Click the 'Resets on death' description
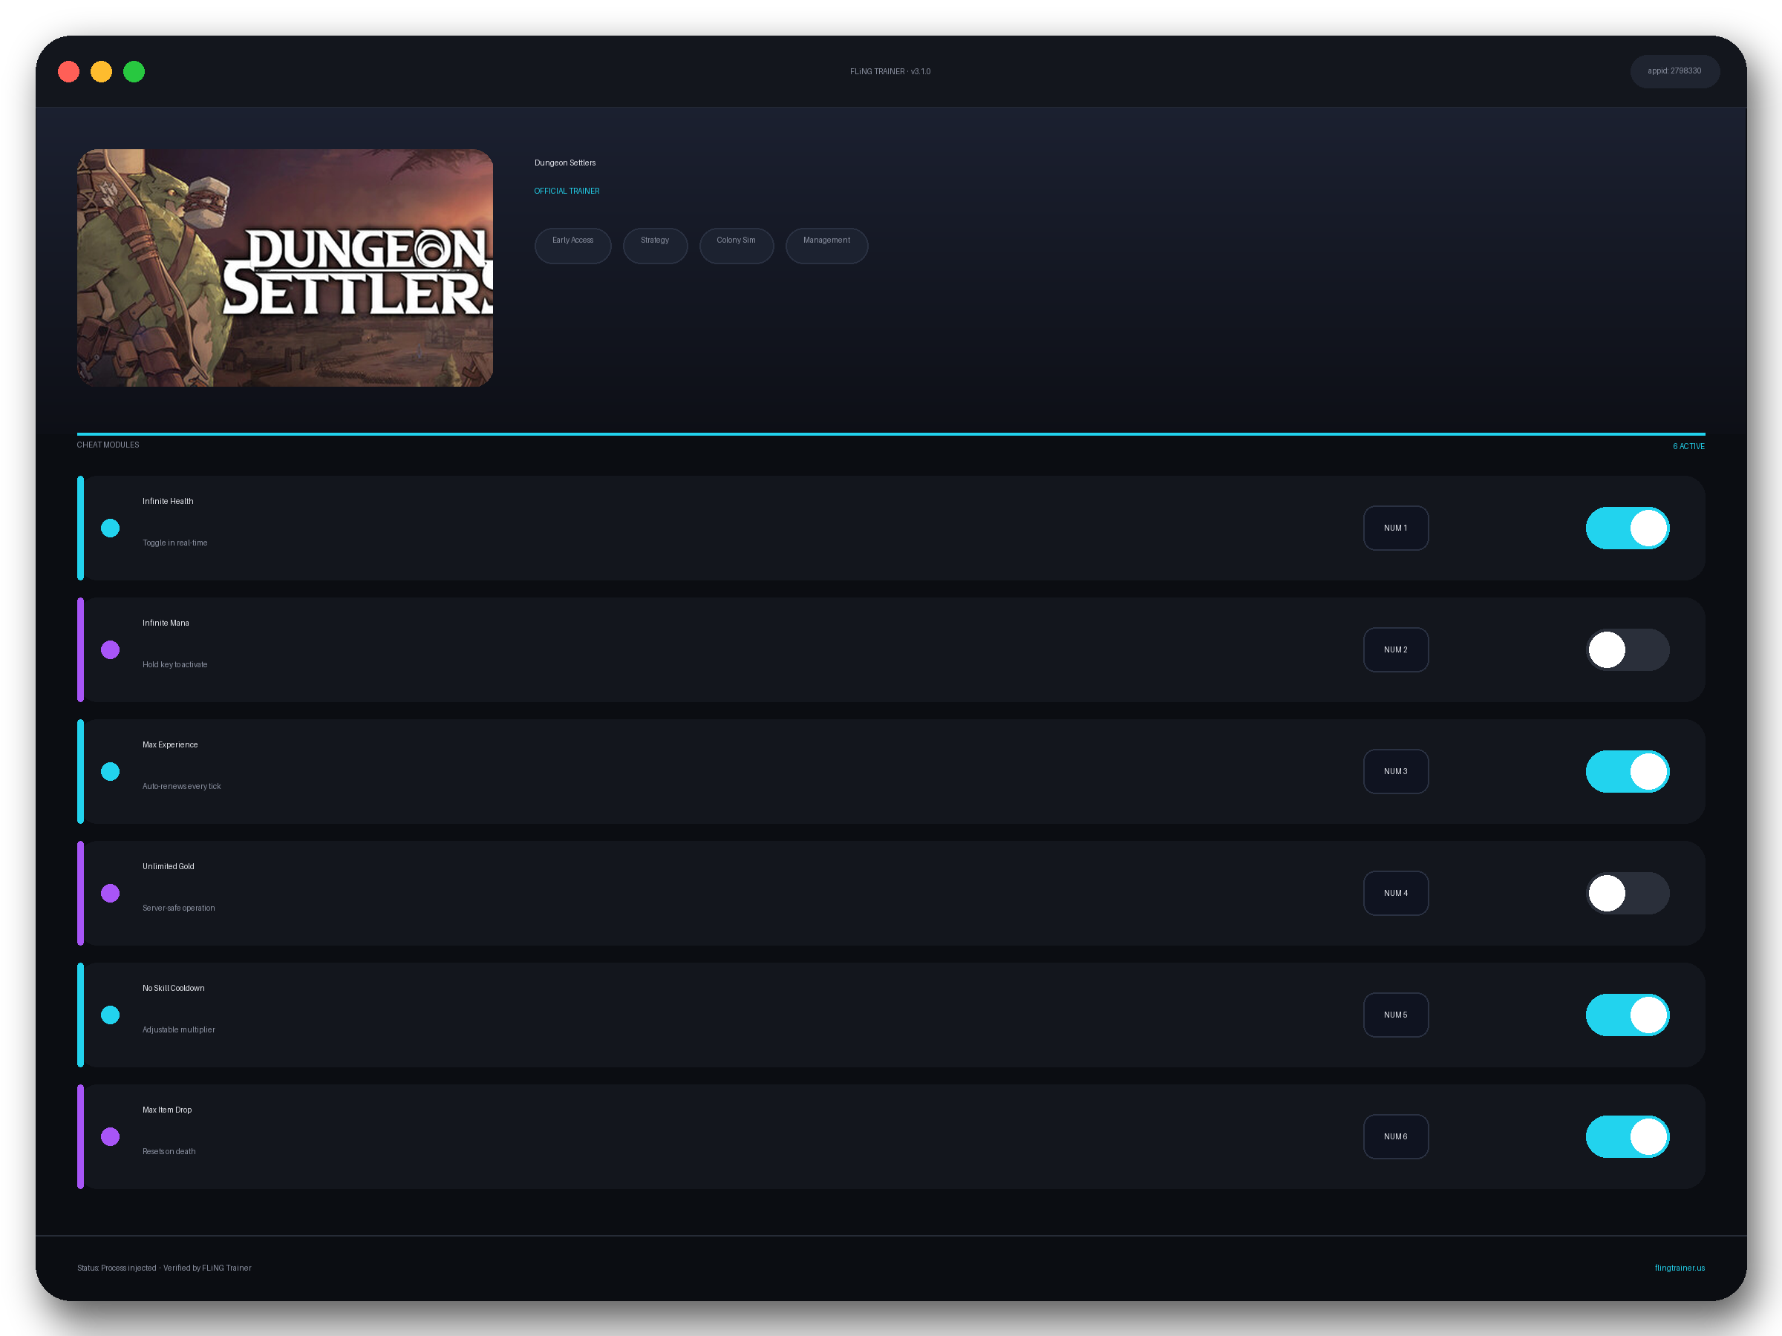The height and width of the screenshot is (1336, 1782). pos(169,1152)
